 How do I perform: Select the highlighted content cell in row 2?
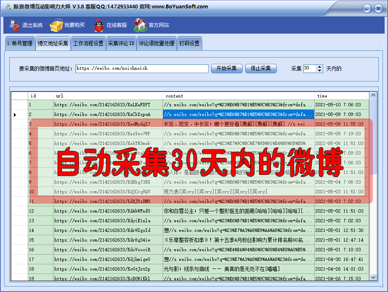coord(238,114)
